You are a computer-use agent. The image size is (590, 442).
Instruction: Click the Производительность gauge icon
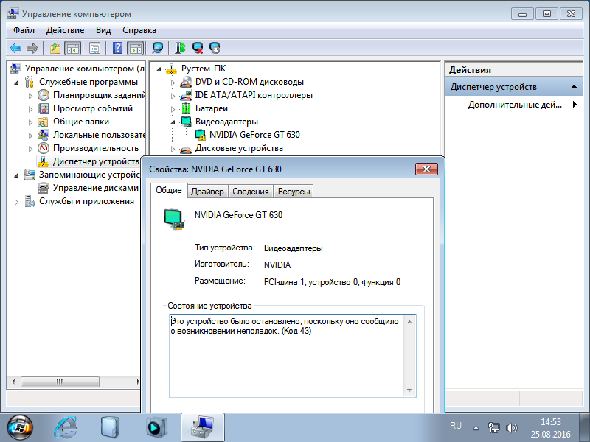(x=44, y=148)
